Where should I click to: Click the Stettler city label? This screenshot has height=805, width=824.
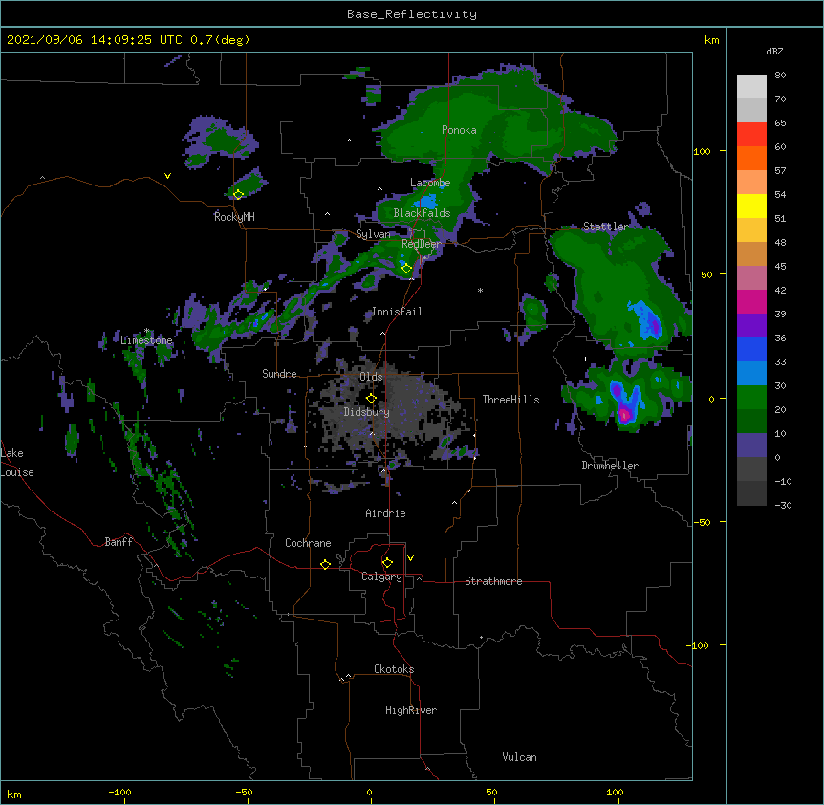(x=605, y=227)
